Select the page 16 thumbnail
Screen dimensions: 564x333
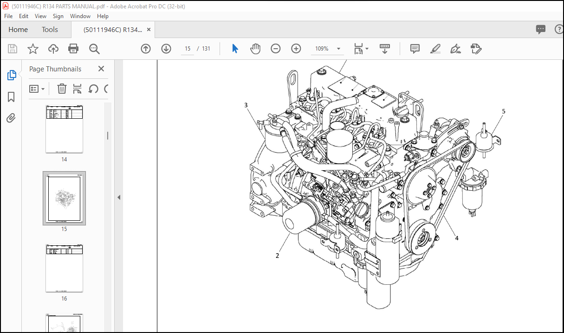64,268
